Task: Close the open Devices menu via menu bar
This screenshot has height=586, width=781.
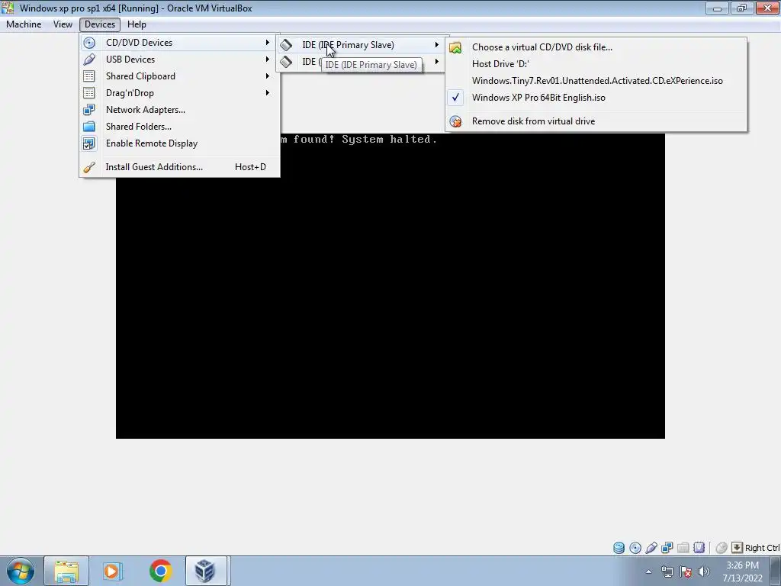Action: tap(100, 24)
